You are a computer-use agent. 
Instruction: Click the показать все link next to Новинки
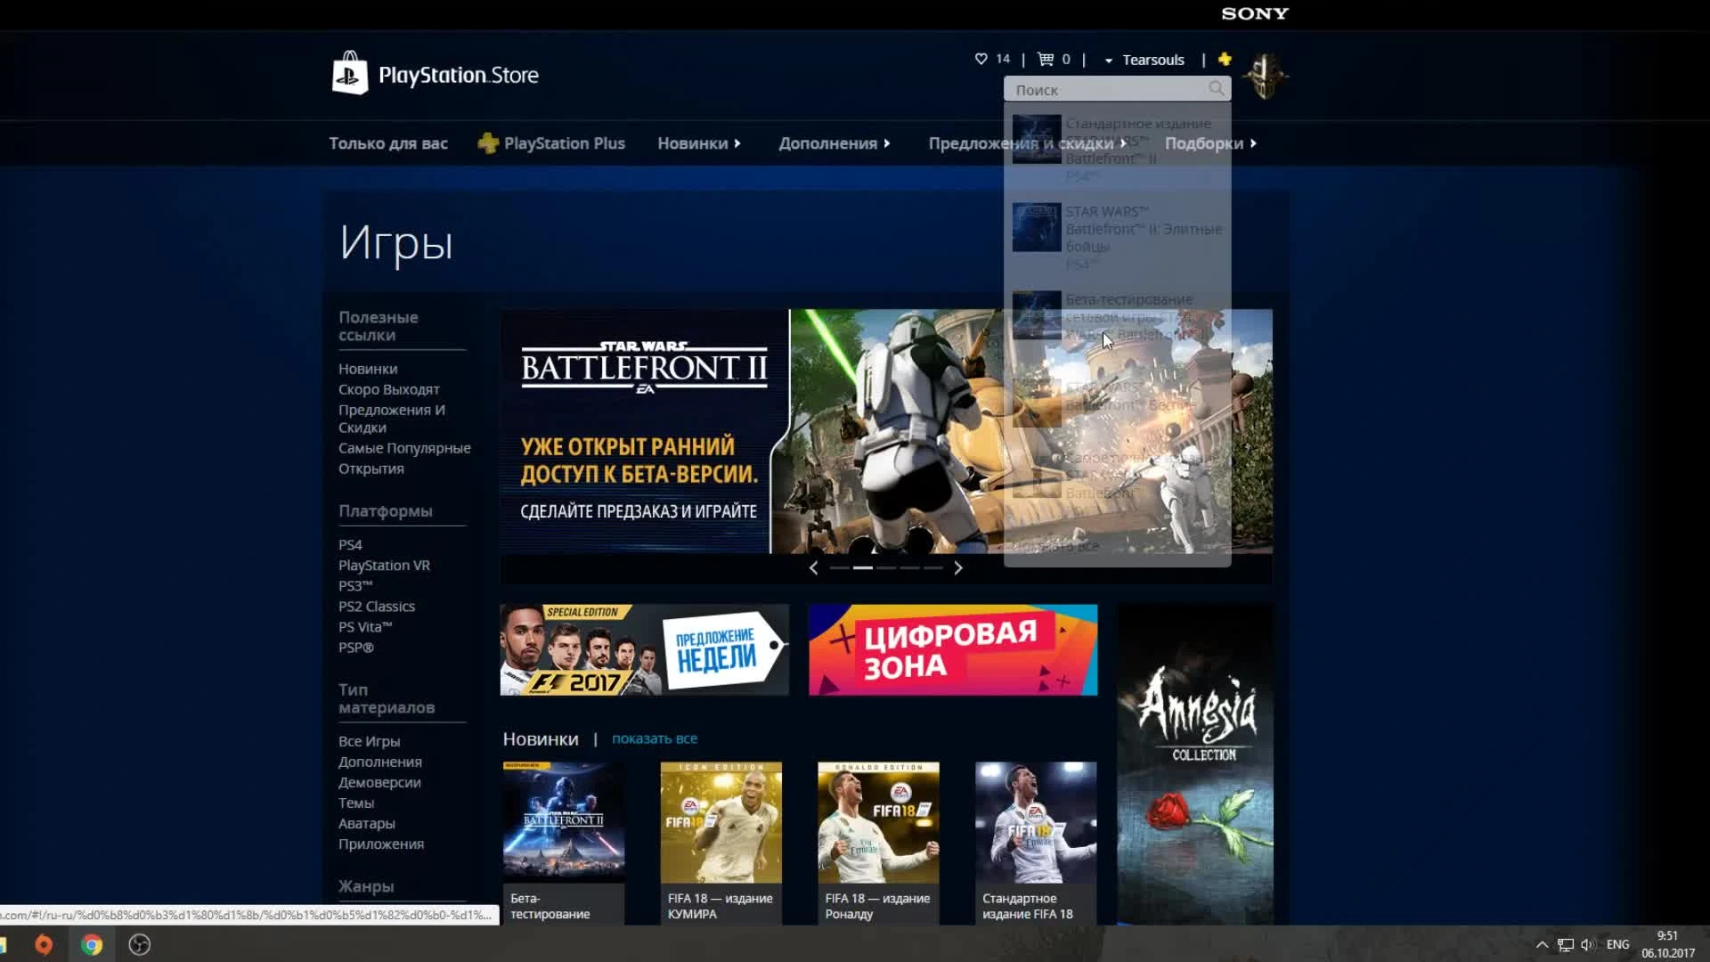655,738
